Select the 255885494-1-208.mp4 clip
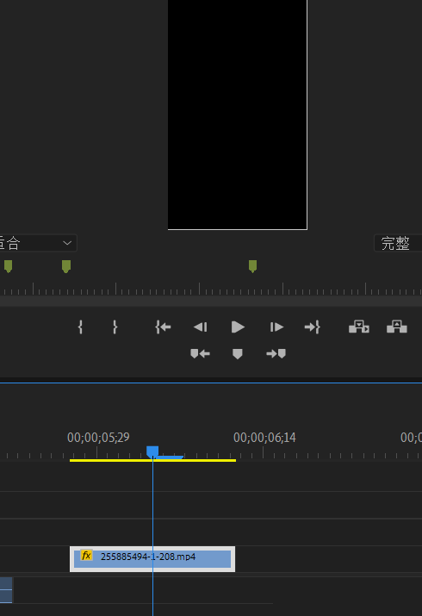Image resolution: width=422 pixels, height=616 pixels. (x=152, y=559)
